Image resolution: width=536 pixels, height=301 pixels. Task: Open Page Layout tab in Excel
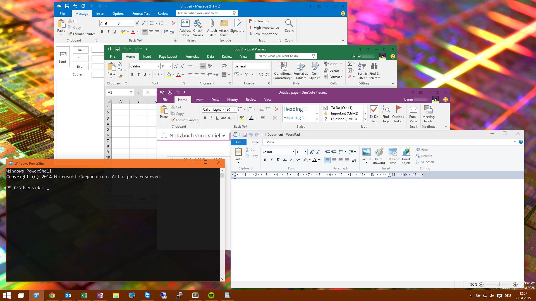(x=168, y=56)
